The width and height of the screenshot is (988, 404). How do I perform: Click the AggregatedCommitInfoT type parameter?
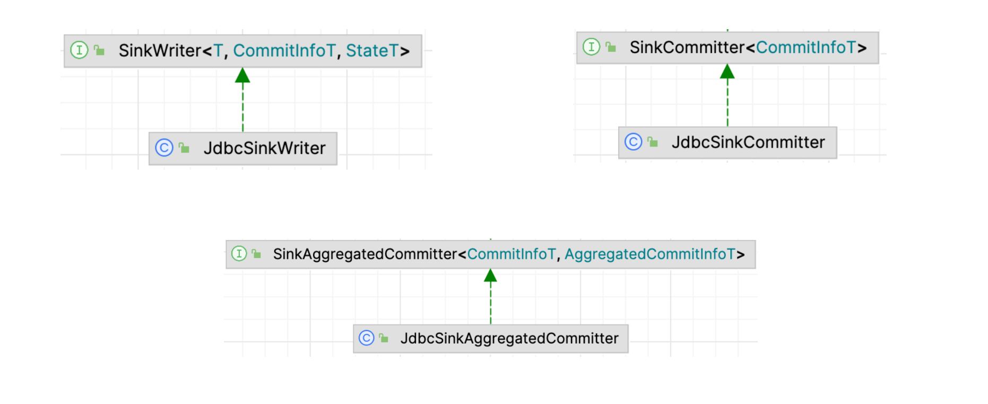pyautogui.click(x=650, y=254)
